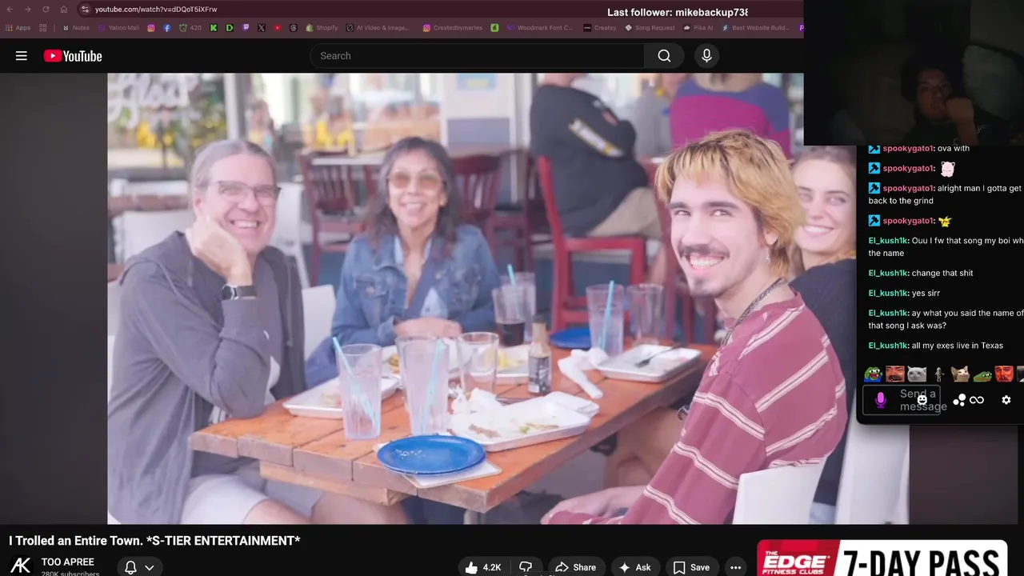
Task: Like the video with 4.2K likes
Action: pos(483,567)
